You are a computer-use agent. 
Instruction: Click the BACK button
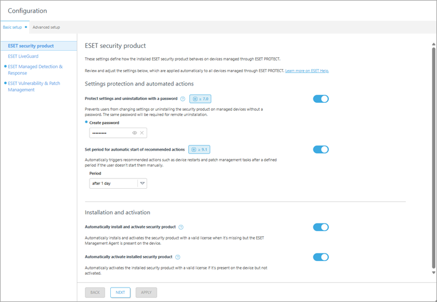point(95,293)
